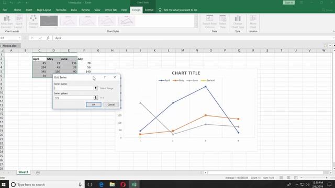The image size is (335, 188).
Task: Click the June legend entry
Action: coord(192,80)
